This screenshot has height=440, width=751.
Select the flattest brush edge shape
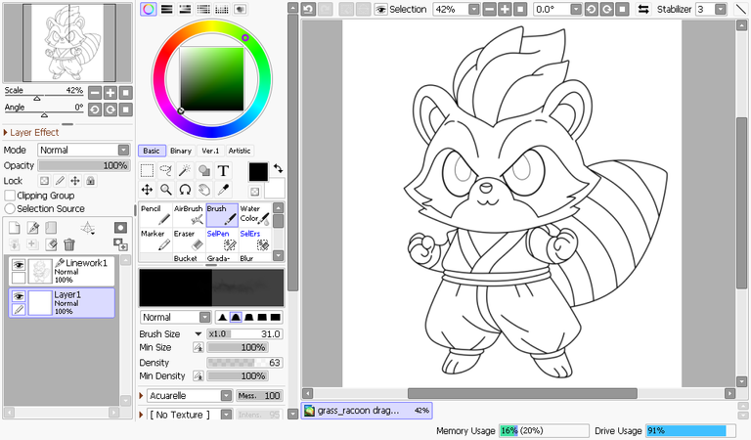tap(276, 318)
